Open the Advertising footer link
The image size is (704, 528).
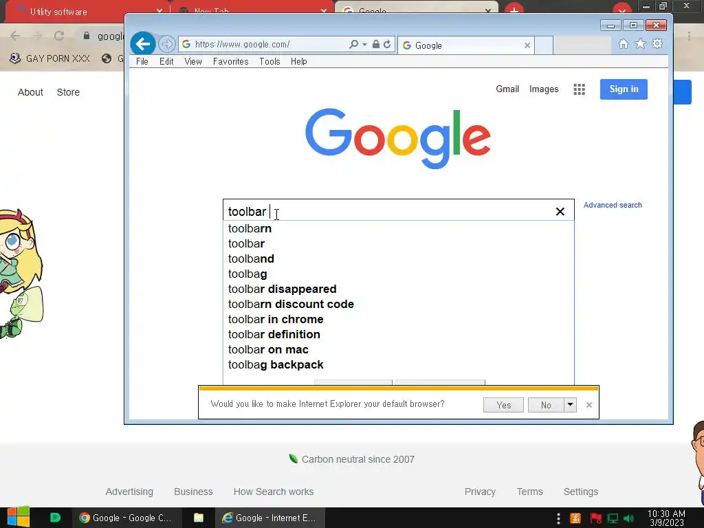tap(129, 492)
